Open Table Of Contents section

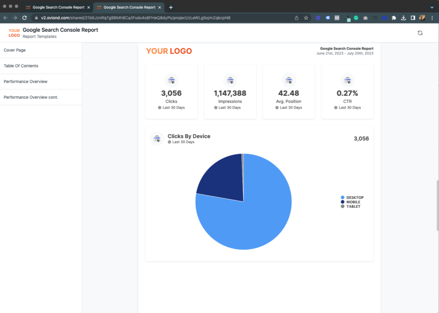click(x=41, y=66)
